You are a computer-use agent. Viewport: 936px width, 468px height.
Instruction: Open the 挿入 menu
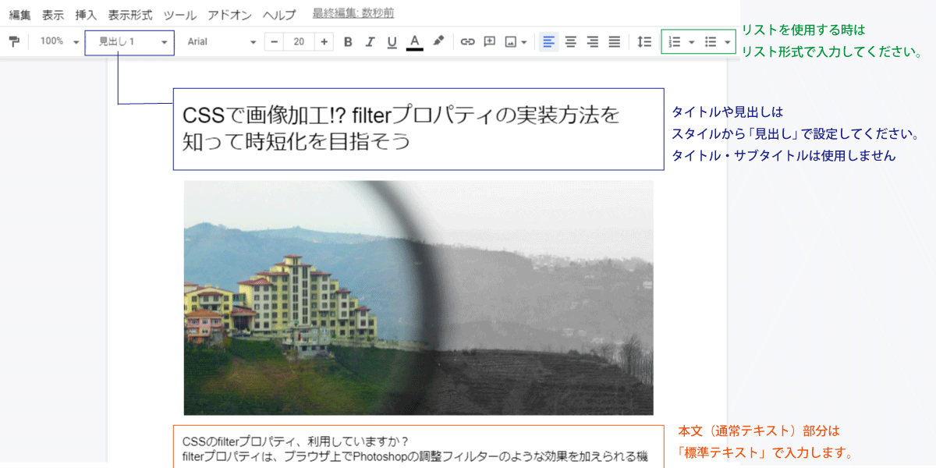[86, 14]
